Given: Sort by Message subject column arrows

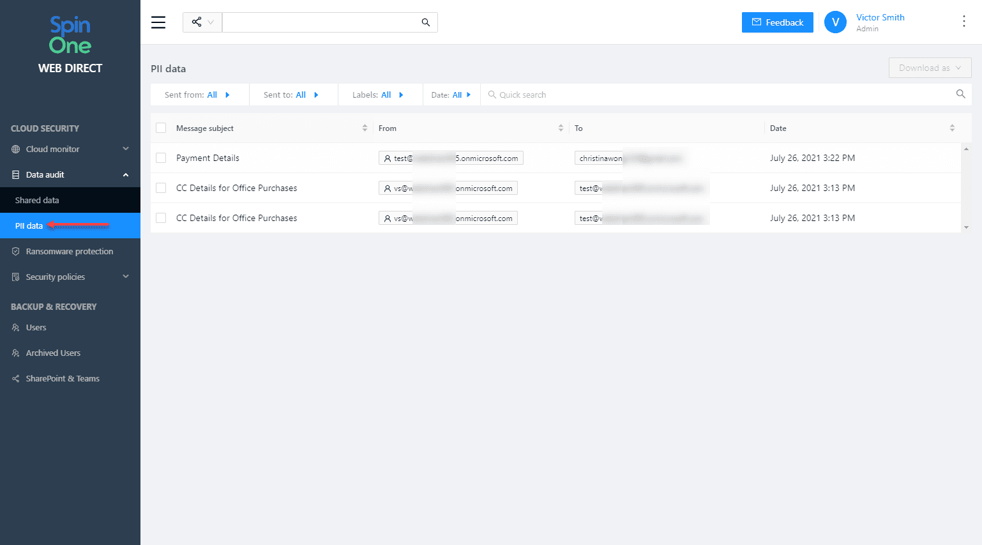Looking at the screenshot, I should coord(365,128).
